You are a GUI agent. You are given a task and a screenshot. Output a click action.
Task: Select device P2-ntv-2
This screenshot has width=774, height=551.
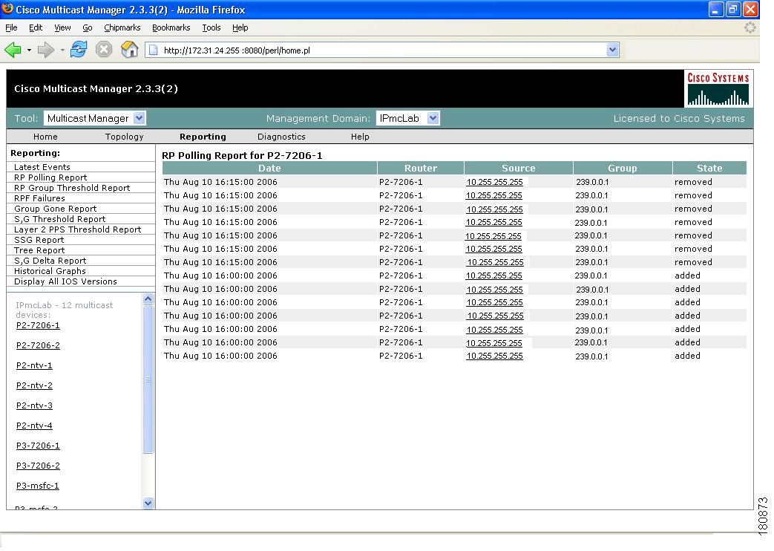(34, 385)
